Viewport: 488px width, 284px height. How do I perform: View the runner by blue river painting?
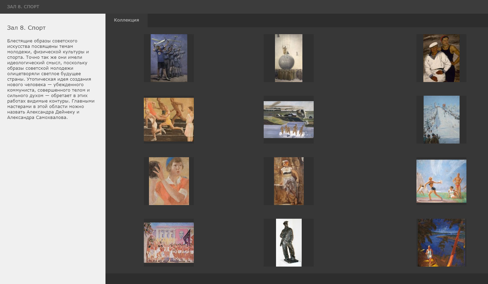(x=441, y=242)
